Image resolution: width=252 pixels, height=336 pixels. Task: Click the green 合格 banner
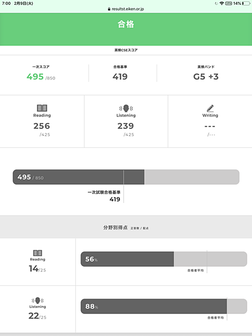(x=126, y=29)
